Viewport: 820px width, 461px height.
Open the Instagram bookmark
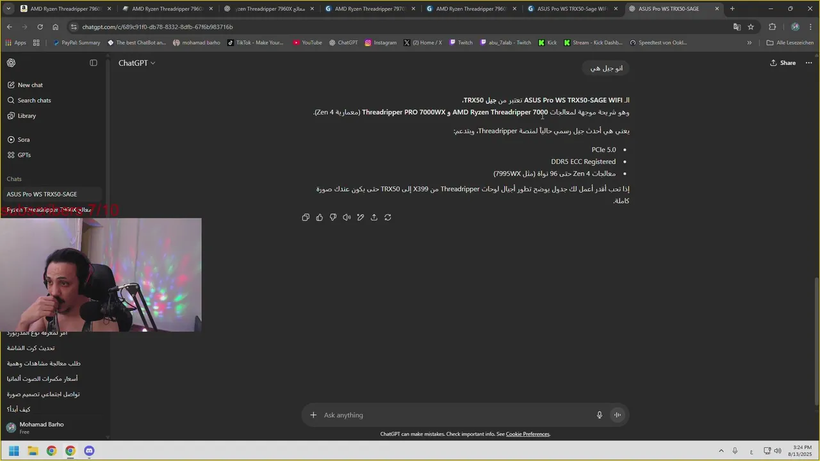coord(381,43)
